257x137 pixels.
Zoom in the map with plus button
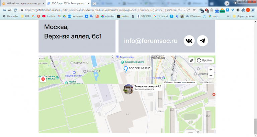tap(211, 70)
